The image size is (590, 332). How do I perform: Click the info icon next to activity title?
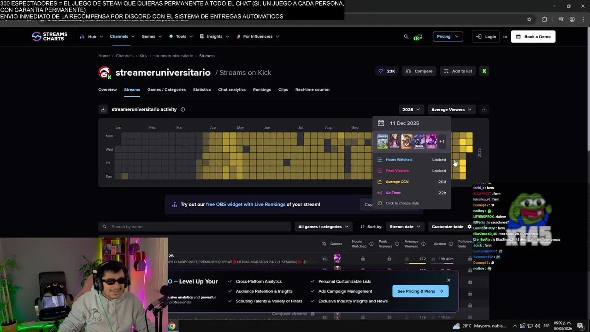click(x=183, y=109)
